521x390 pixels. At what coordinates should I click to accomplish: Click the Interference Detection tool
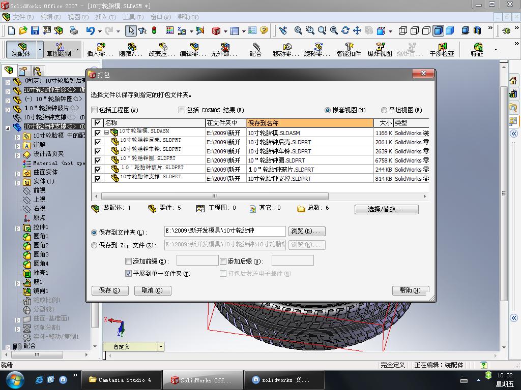442,49
